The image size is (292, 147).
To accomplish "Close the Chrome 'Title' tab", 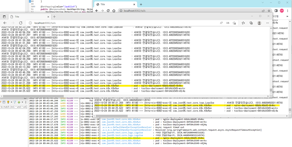I will tap(134, 4).
